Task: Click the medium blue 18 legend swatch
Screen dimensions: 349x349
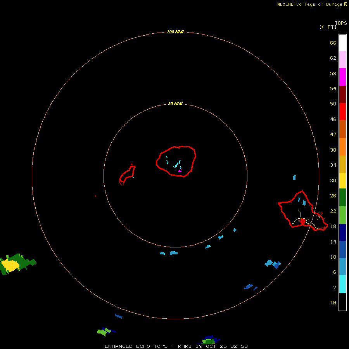Action: click(x=342, y=249)
